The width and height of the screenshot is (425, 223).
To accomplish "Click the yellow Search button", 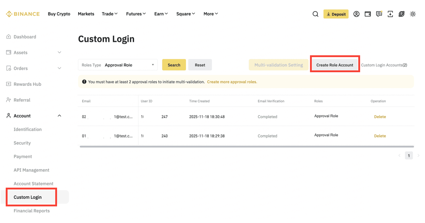I will pyautogui.click(x=174, y=65).
